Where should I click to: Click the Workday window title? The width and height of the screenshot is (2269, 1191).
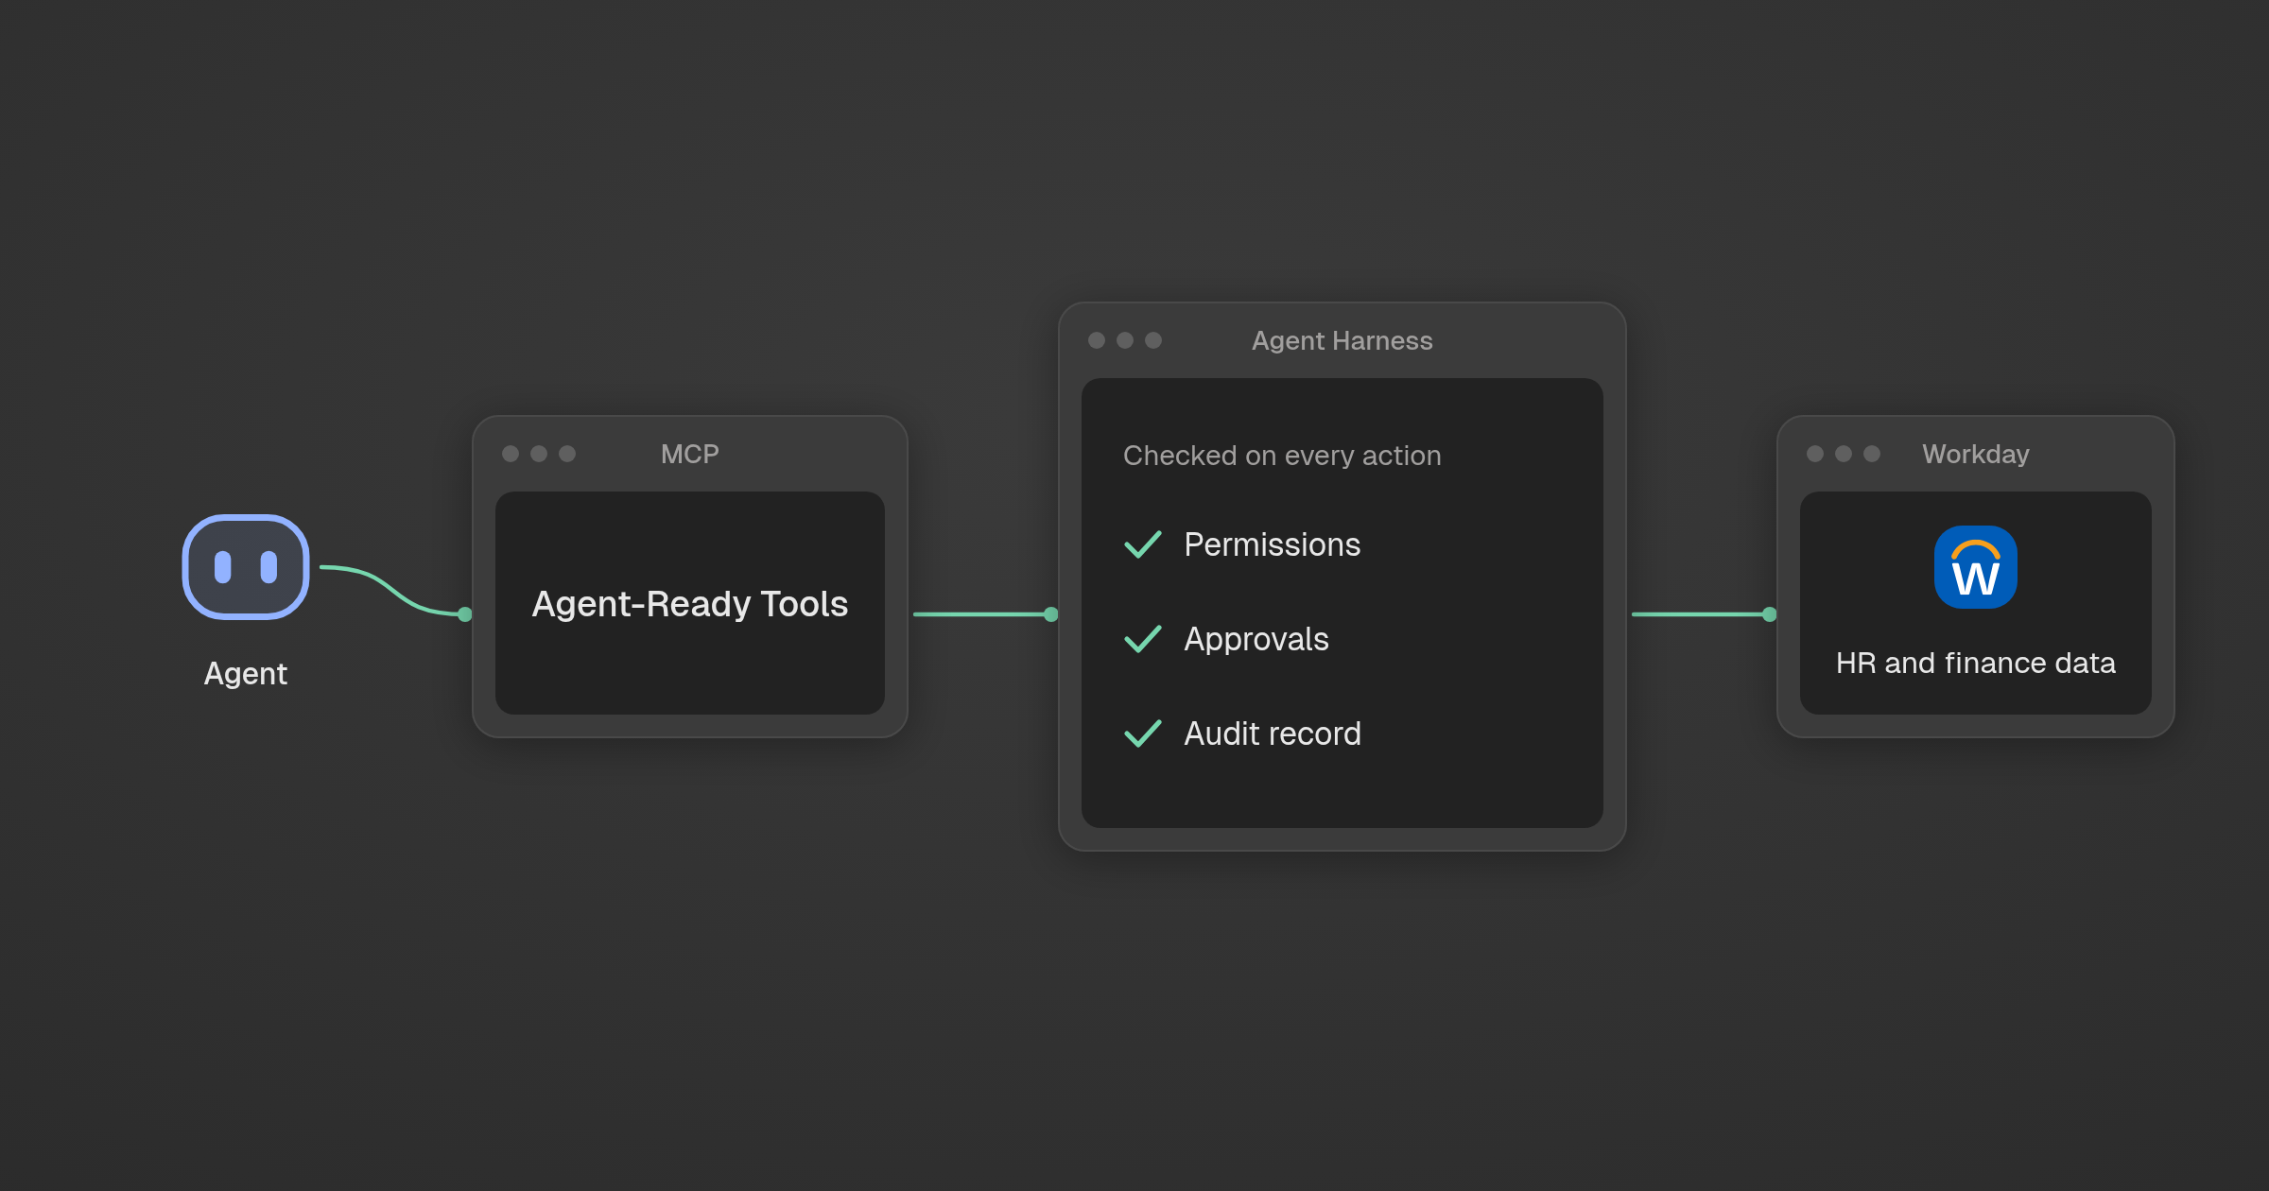click(1975, 454)
